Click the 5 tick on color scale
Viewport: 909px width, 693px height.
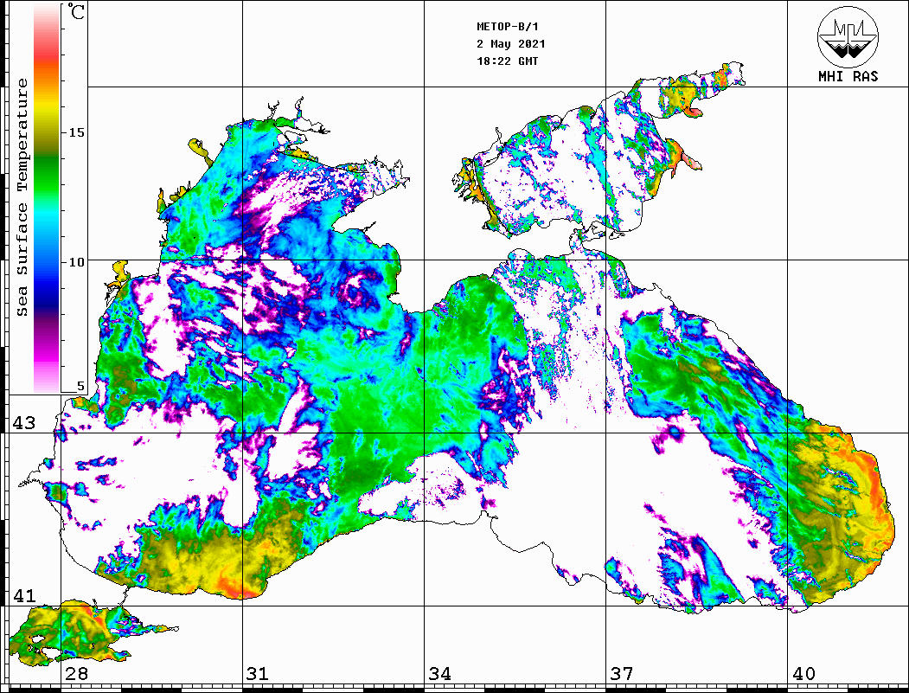point(80,386)
